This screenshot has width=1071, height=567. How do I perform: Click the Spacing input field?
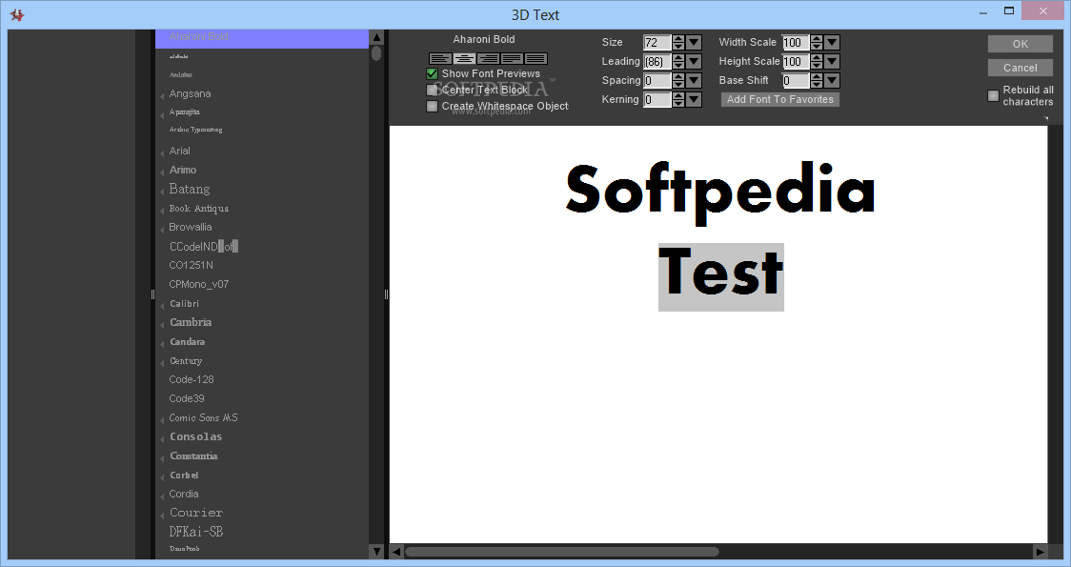pos(657,81)
